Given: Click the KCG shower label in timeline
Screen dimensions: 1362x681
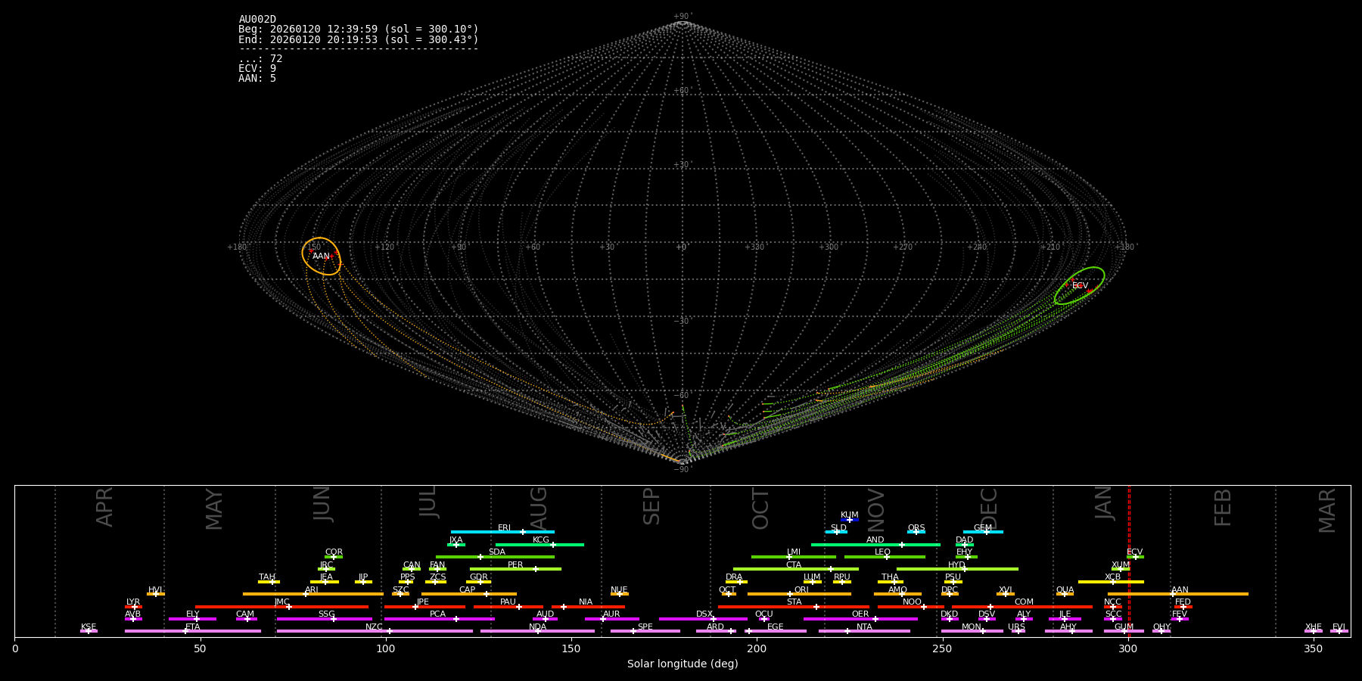Looking at the screenshot, I should click(x=541, y=540).
